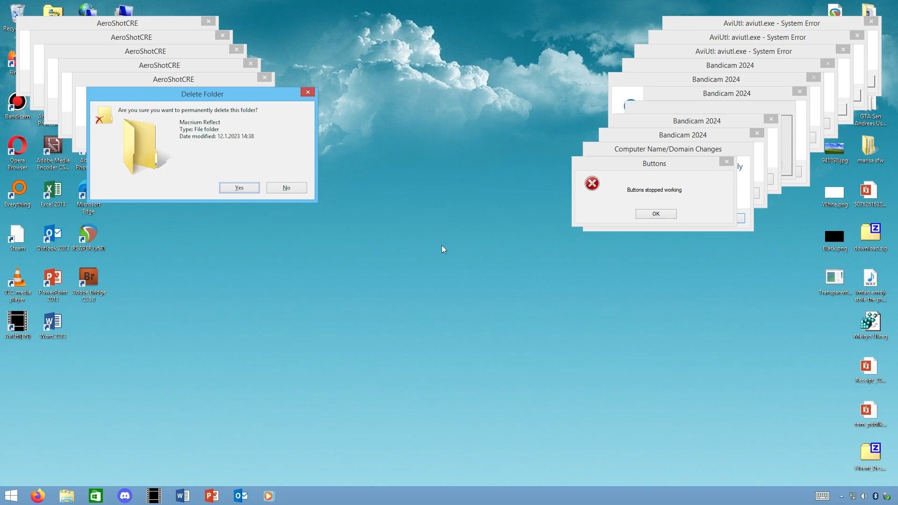This screenshot has height=505, width=898.
Task: Open the Windows Start button
Action: 11,496
